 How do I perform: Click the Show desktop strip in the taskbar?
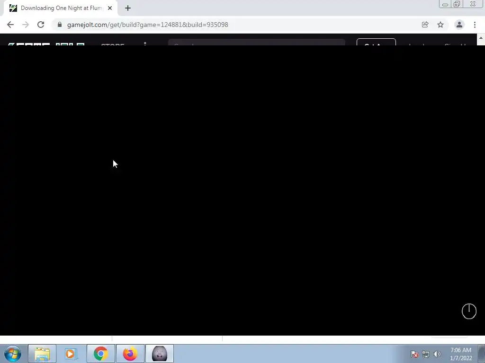pos(482,354)
